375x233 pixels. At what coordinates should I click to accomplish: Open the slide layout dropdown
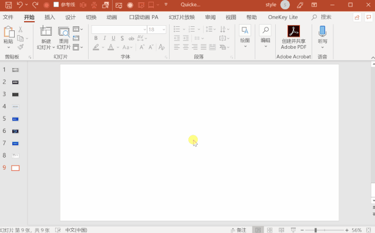pyautogui.click(x=77, y=29)
